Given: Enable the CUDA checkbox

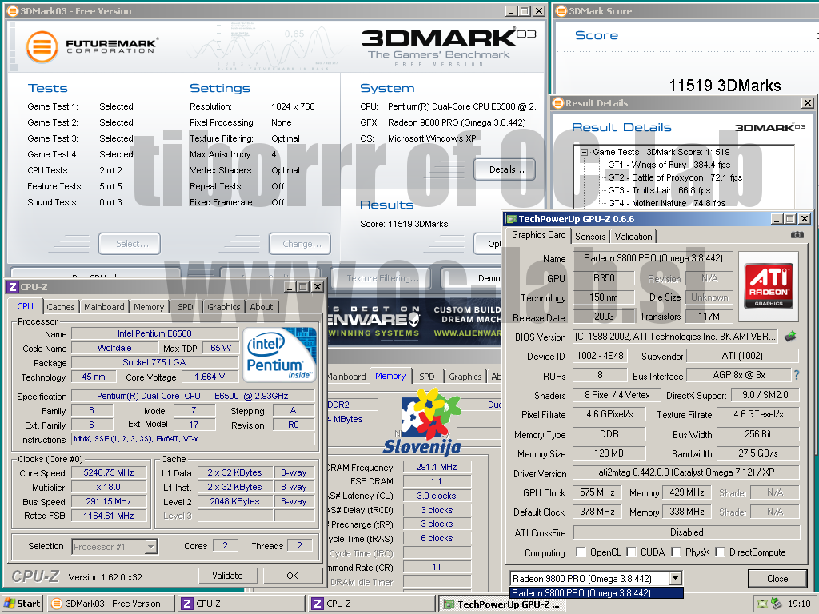Looking at the screenshot, I should 631,552.
